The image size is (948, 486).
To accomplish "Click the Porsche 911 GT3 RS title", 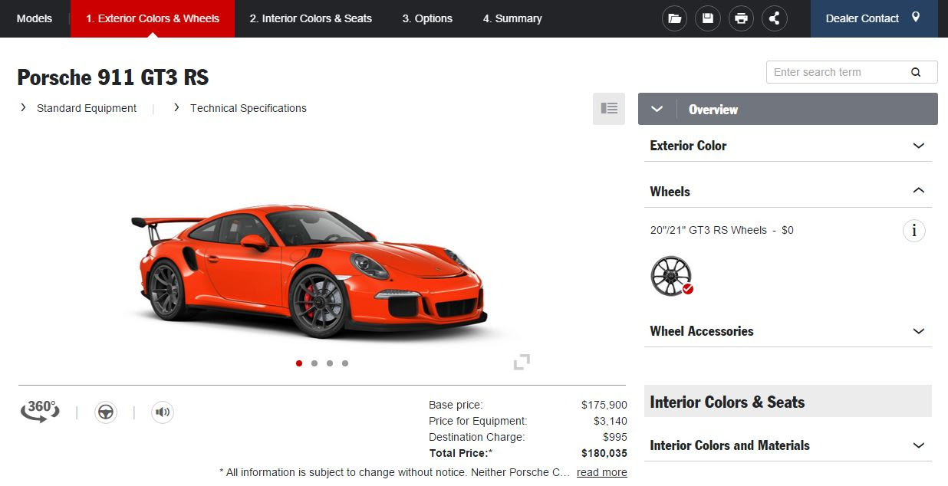I will [x=113, y=77].
